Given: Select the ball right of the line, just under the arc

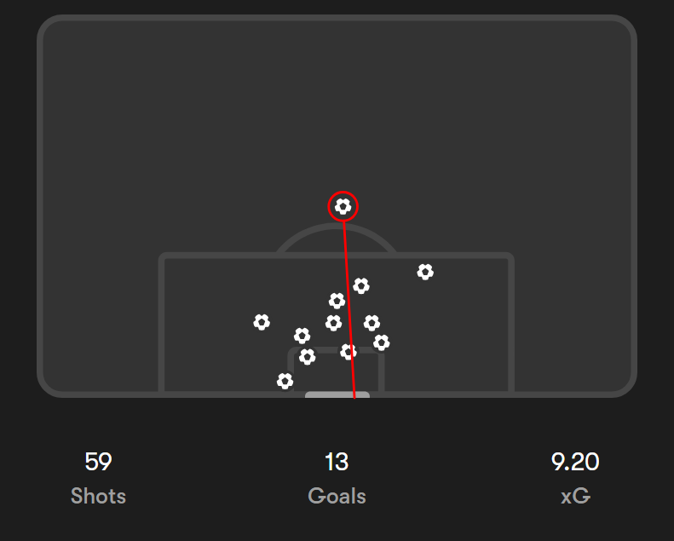Looking at the screenshot, I should coord(361,285).
